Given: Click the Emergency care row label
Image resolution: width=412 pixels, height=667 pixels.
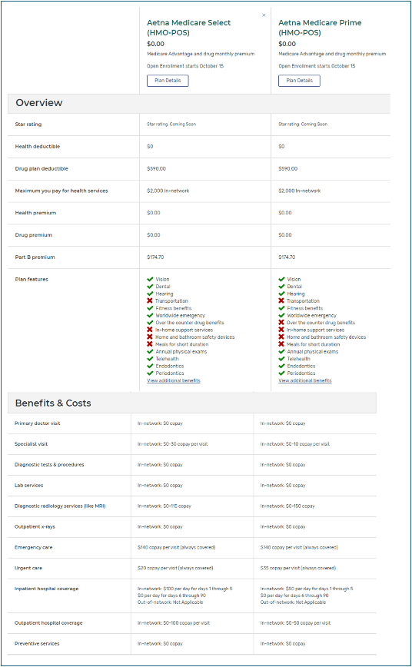Looking at the screenshot, I should (x=34, y=547).
